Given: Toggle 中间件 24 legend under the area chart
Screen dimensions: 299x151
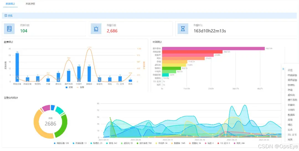Looking at the screenshot, I should click(161, 143).
